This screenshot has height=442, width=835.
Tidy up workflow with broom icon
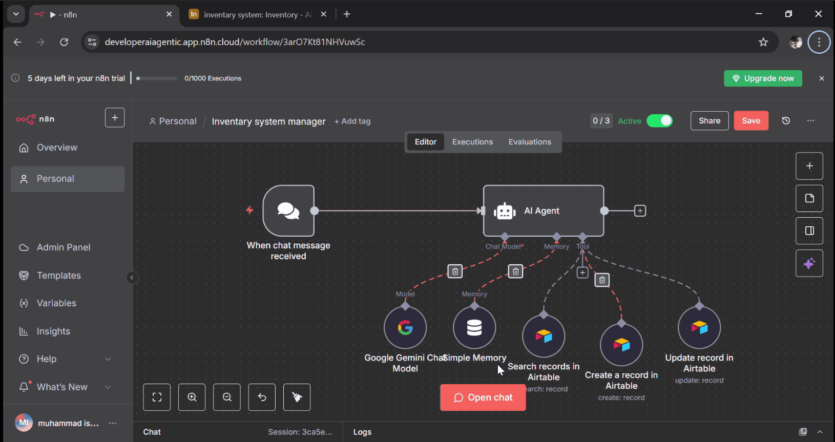[x=297, y=397]
